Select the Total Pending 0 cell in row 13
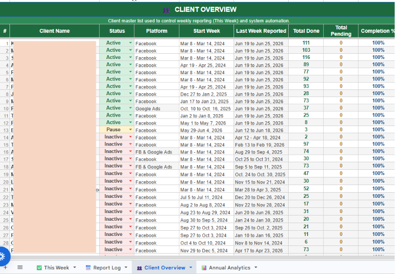Image resolution: width=395 pixels, height=274 pixels. [x=341, y=130]
